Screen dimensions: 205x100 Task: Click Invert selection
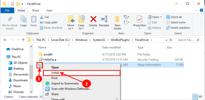pyautogui.click(x=178, y=28)
